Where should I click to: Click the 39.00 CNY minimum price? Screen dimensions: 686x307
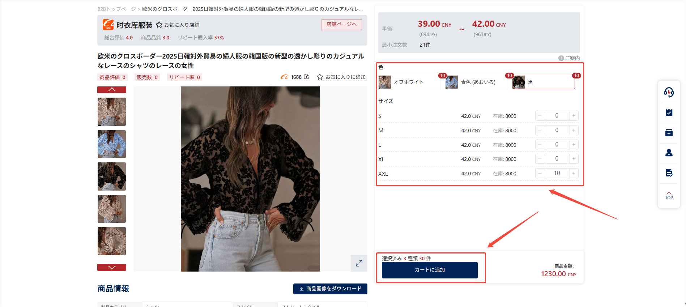click(x=435, y=24)
